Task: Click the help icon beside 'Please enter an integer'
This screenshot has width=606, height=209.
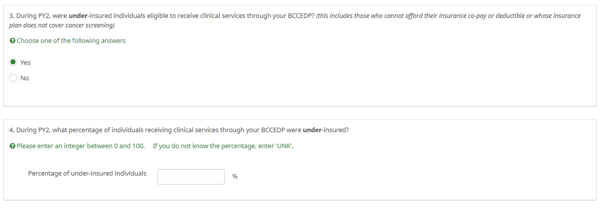Action: point(12,146)
